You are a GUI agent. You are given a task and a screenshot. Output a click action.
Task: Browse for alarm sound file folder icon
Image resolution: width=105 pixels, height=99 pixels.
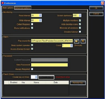pyautogui.click(x=76, y=41)
